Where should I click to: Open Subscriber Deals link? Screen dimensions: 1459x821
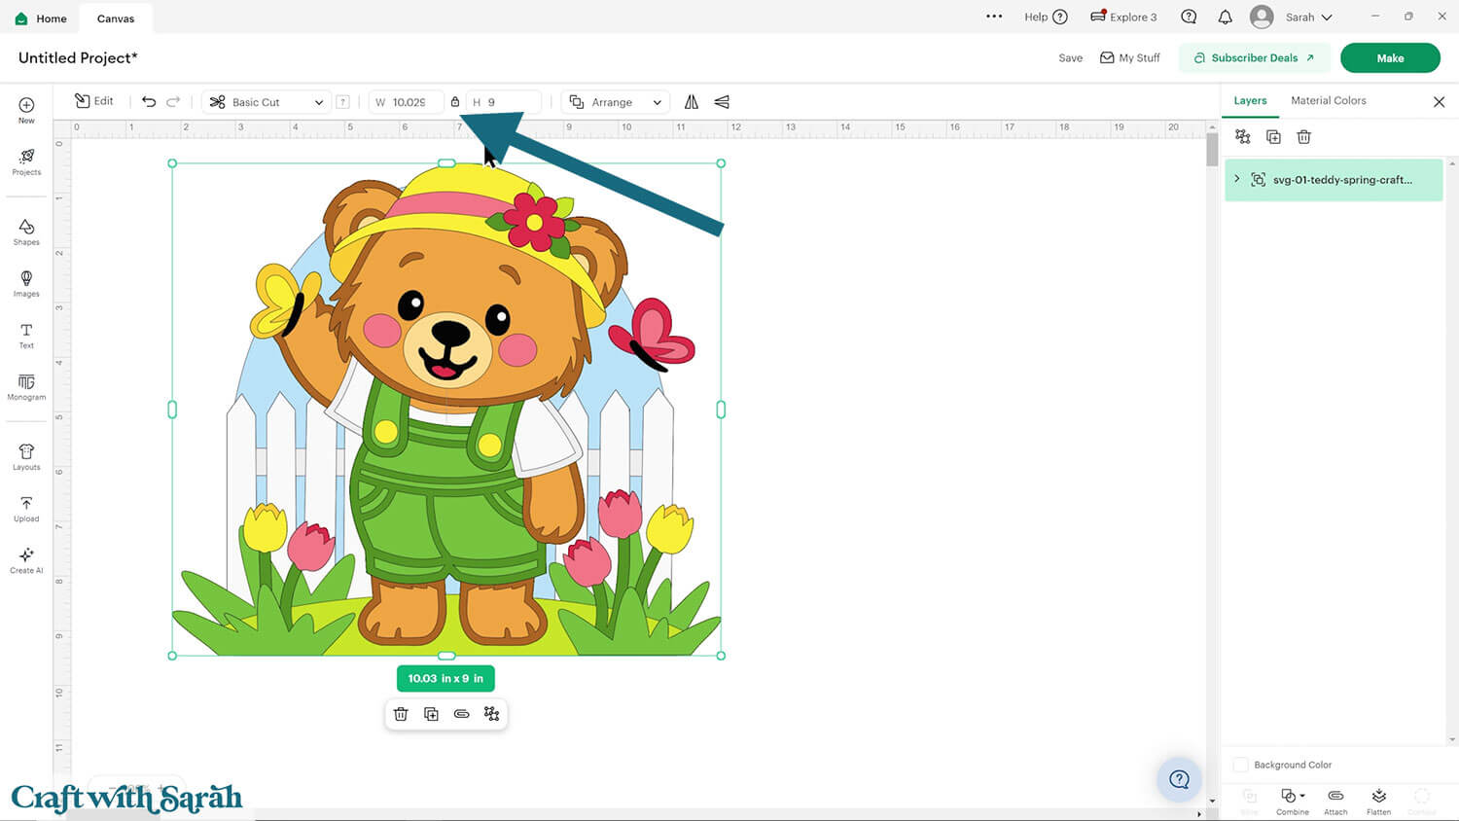1254,58
